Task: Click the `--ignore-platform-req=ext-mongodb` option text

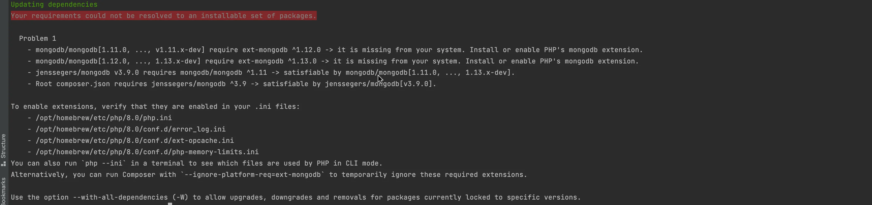Action: coord(252,175)
